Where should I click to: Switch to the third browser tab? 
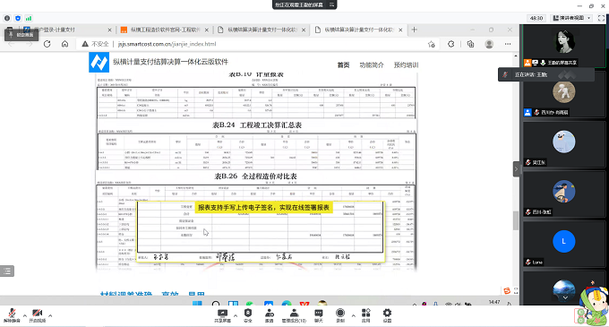[x=261, y=30]
